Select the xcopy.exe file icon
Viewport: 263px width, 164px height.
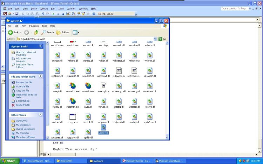coord(73,117)
